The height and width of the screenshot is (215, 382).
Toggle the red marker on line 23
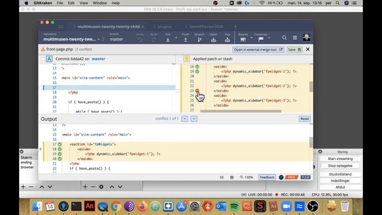pos(197,91)
